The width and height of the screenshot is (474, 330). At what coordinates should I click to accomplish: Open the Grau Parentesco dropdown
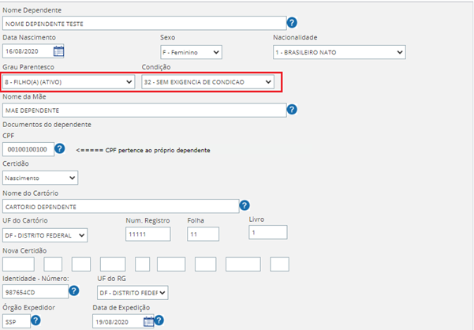tap(69, 81)
